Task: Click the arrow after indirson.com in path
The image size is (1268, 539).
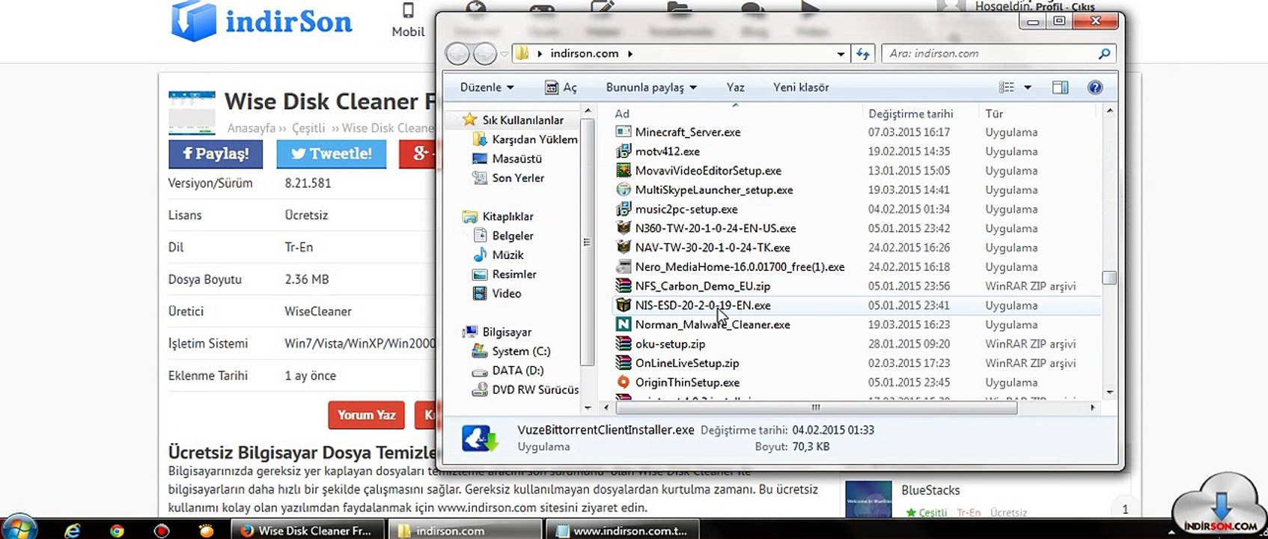Action: click(x=630, y=54)
